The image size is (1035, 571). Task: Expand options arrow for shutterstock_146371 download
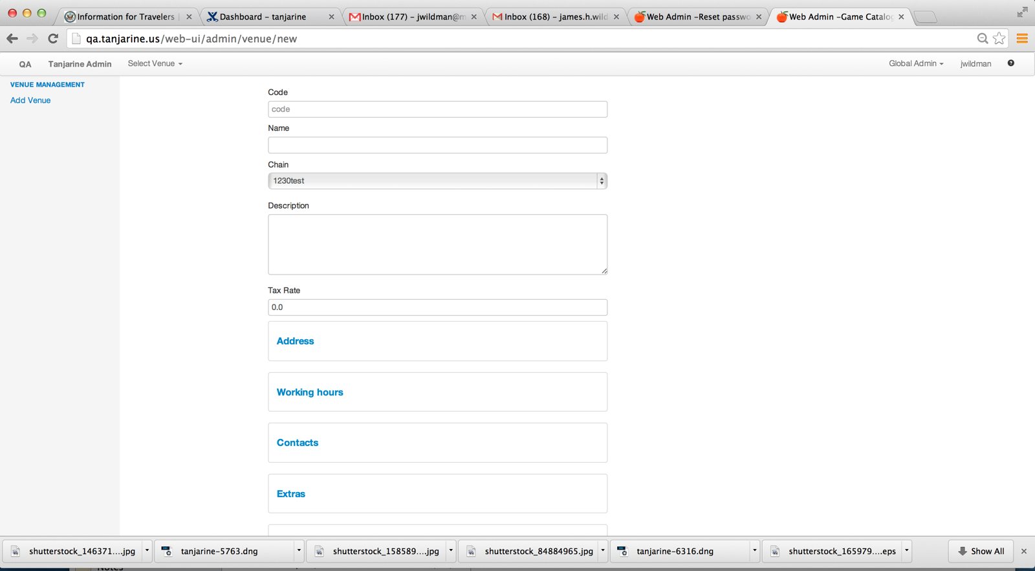tap(147, 552)
